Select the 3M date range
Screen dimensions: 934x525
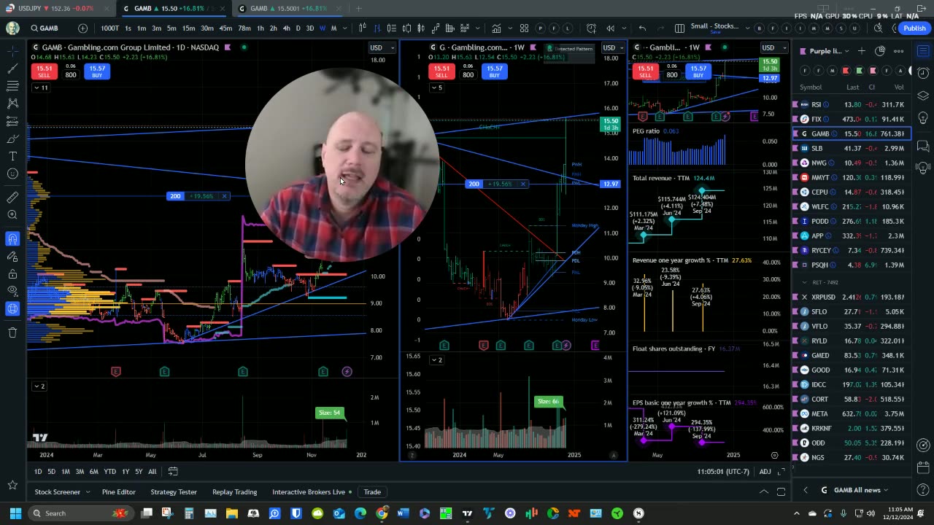[x=80, y=472]
